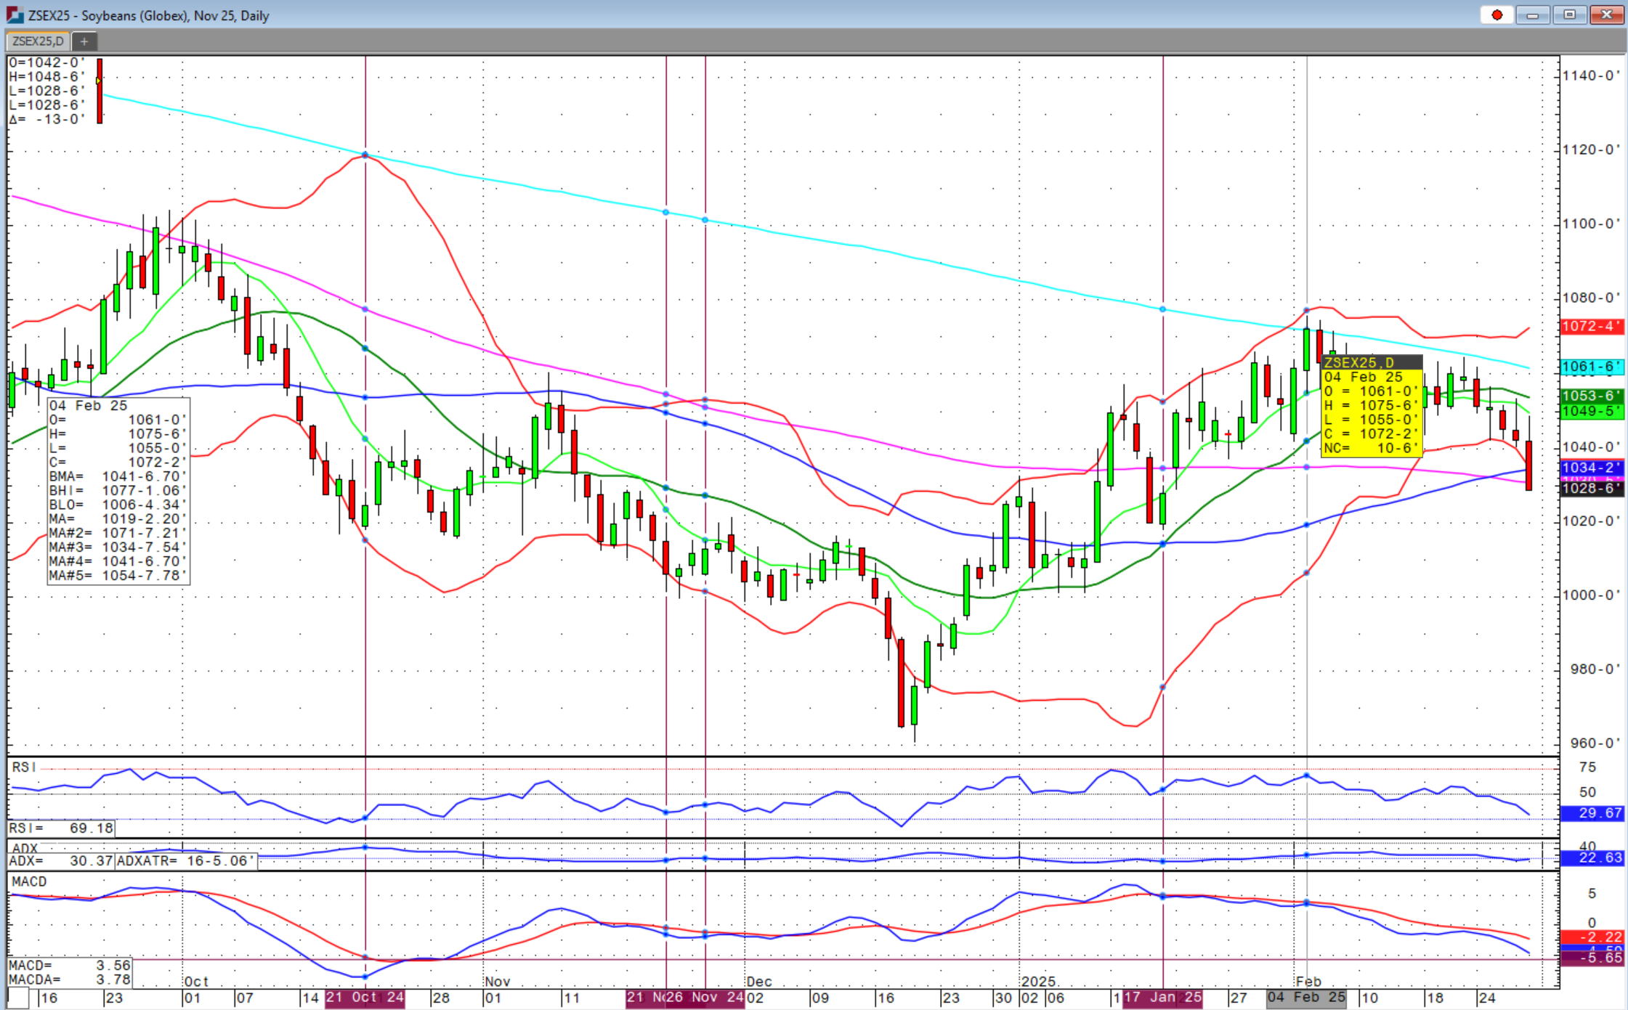Click the red record indicator button

pos(1497,15)
